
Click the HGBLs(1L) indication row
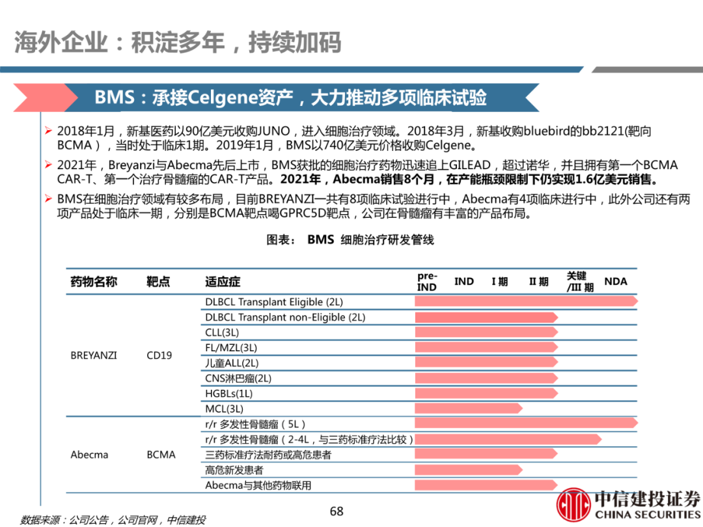click(x=419, y=394)
